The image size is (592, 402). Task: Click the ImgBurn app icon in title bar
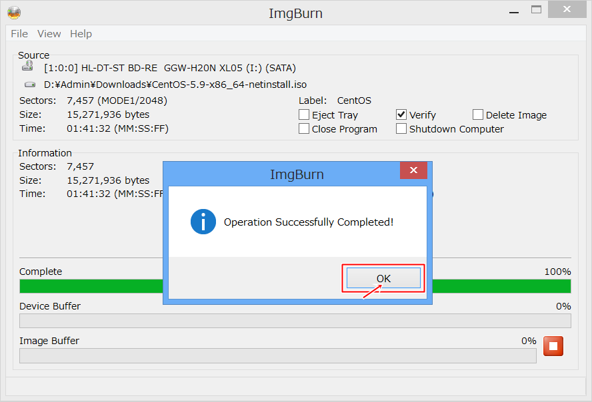(13, 12)
